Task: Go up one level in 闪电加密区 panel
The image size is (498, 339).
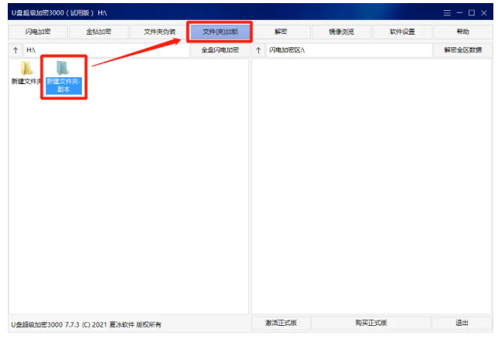Action: point(258,50)
